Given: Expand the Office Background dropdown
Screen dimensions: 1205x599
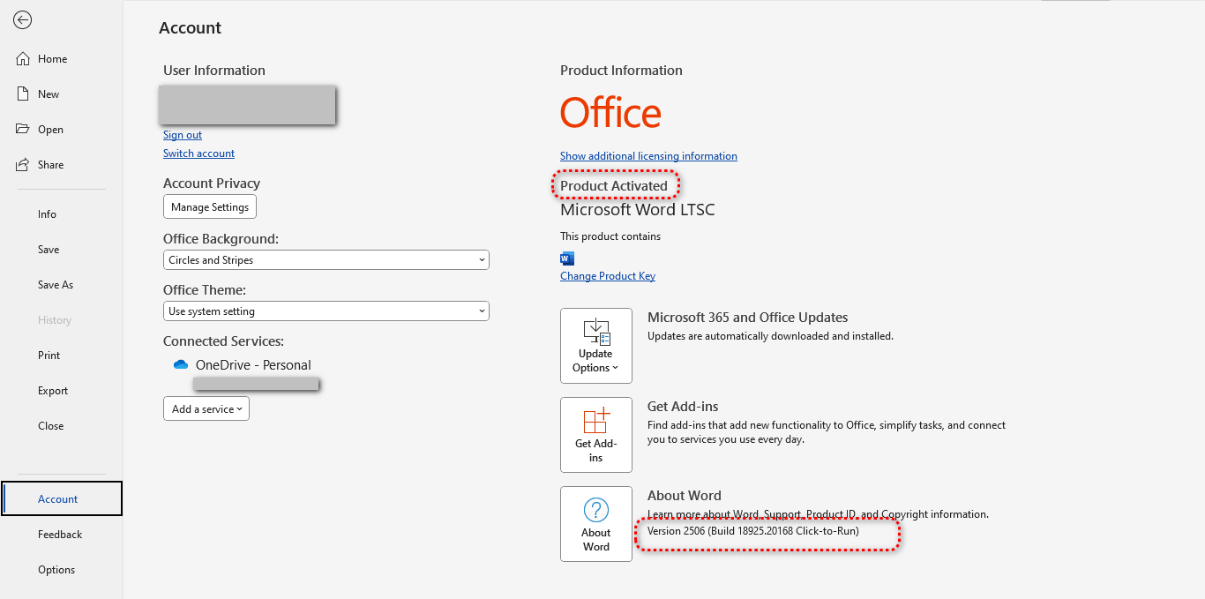Looking at the screenshot, I should tap(326, 260).
